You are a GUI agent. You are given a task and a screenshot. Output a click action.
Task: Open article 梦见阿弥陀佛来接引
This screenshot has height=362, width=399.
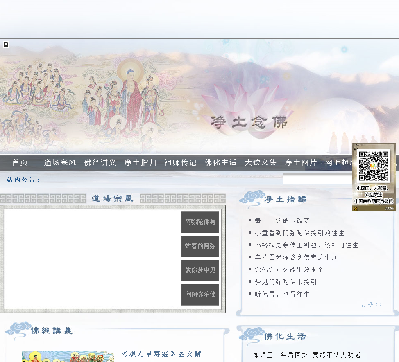[x=286, y=282]
